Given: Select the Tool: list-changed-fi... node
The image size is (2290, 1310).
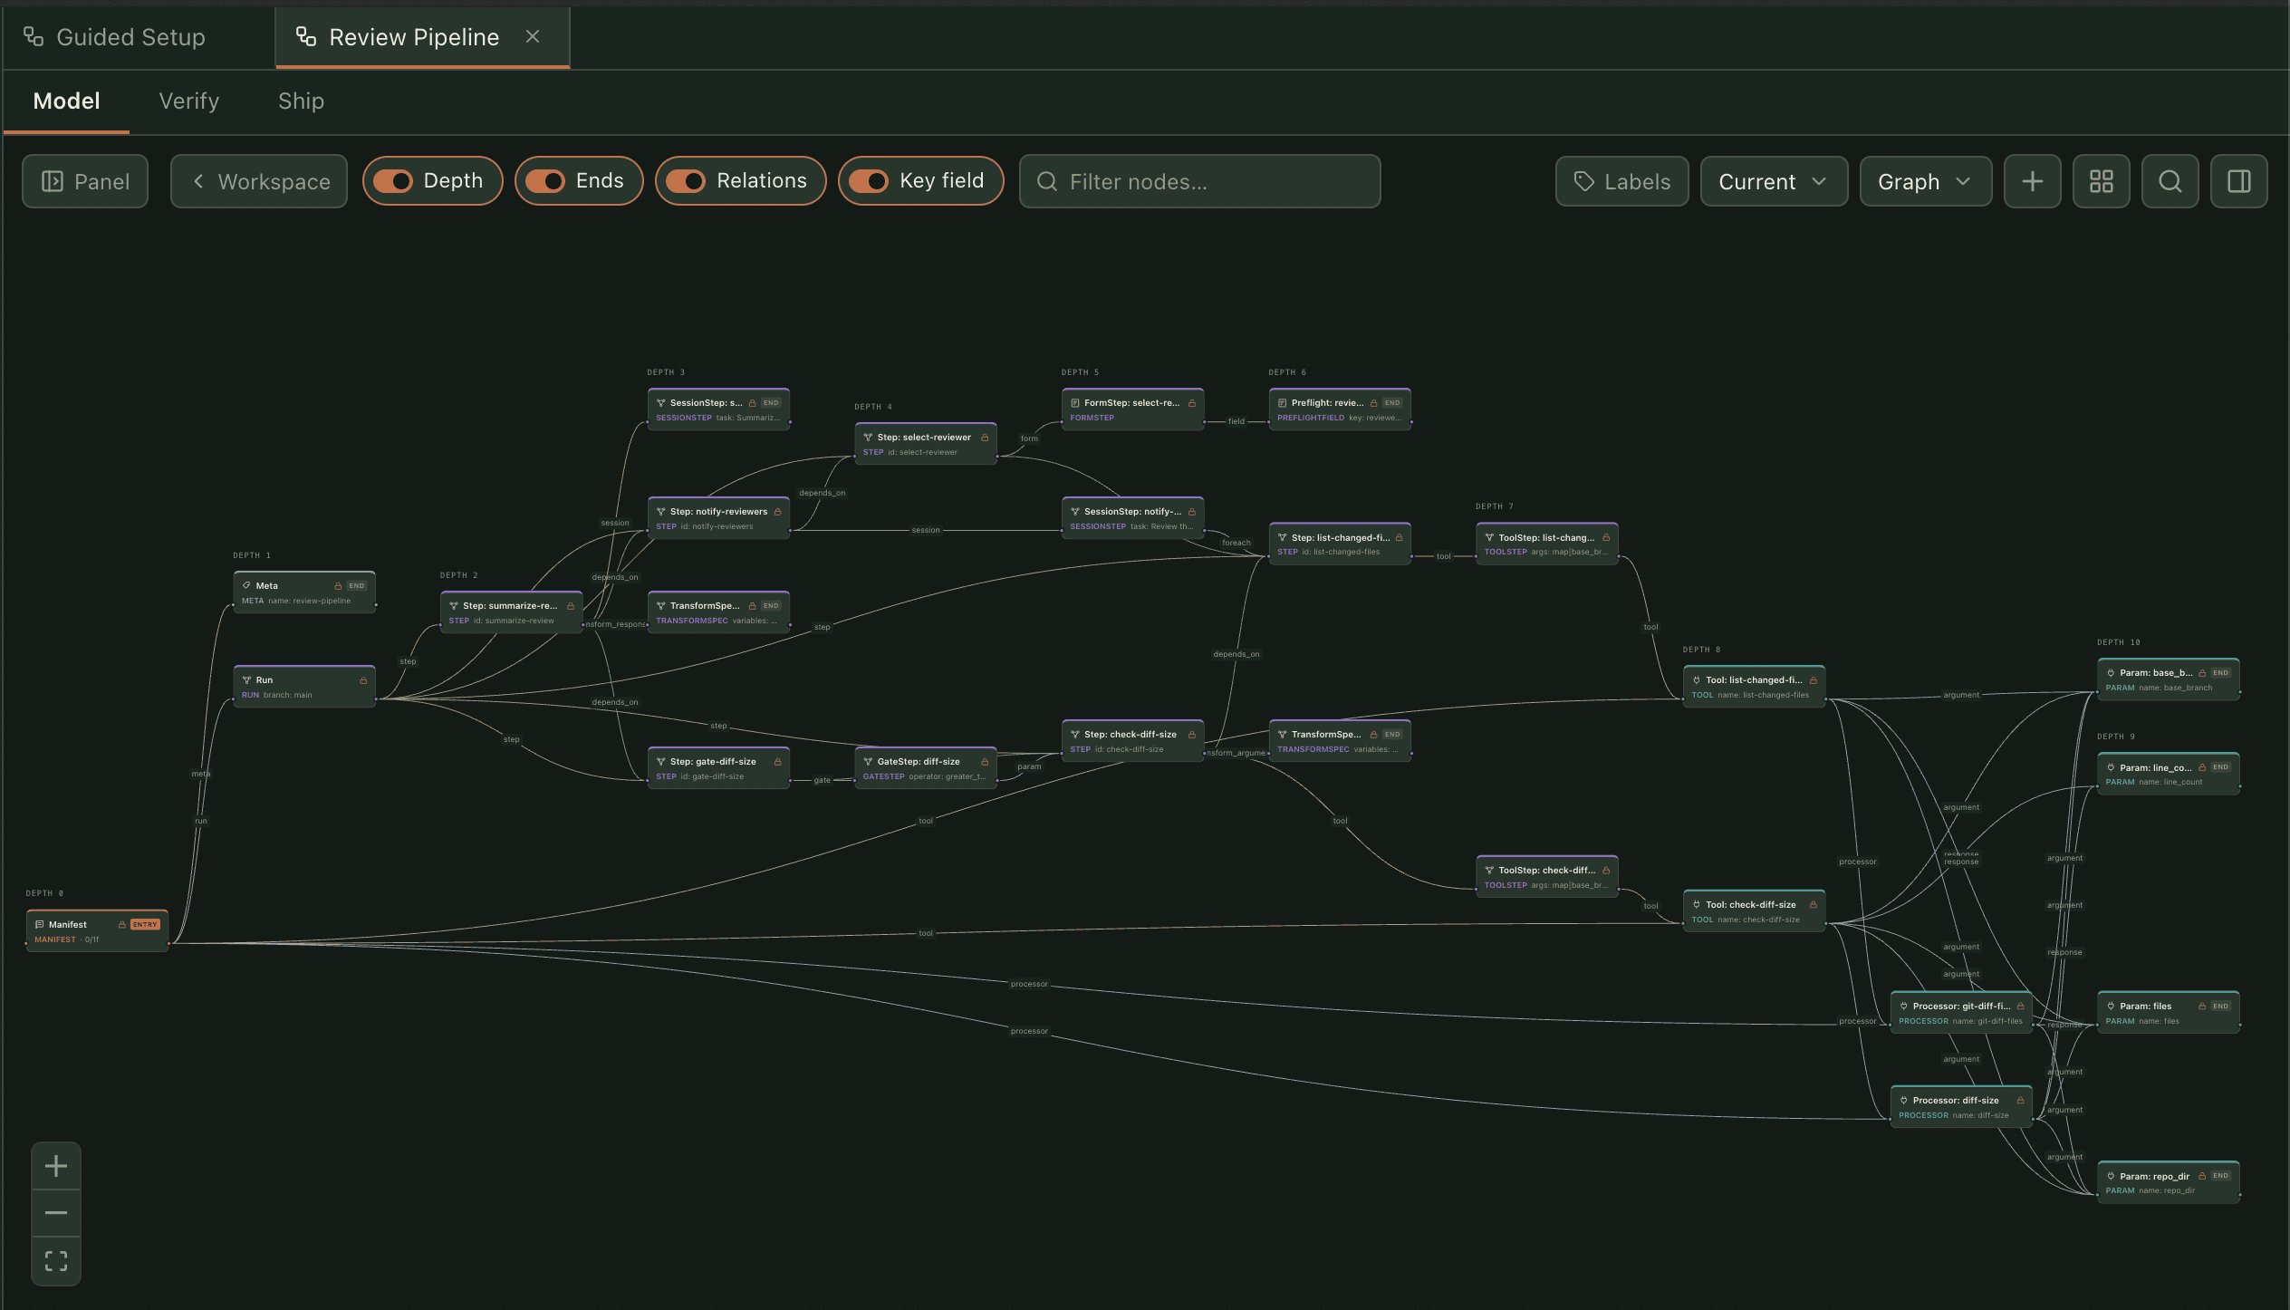Looking at the screenshot, I should (x=1754, y=687).
